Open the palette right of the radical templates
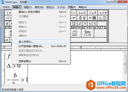 click(x=85, y=24)
